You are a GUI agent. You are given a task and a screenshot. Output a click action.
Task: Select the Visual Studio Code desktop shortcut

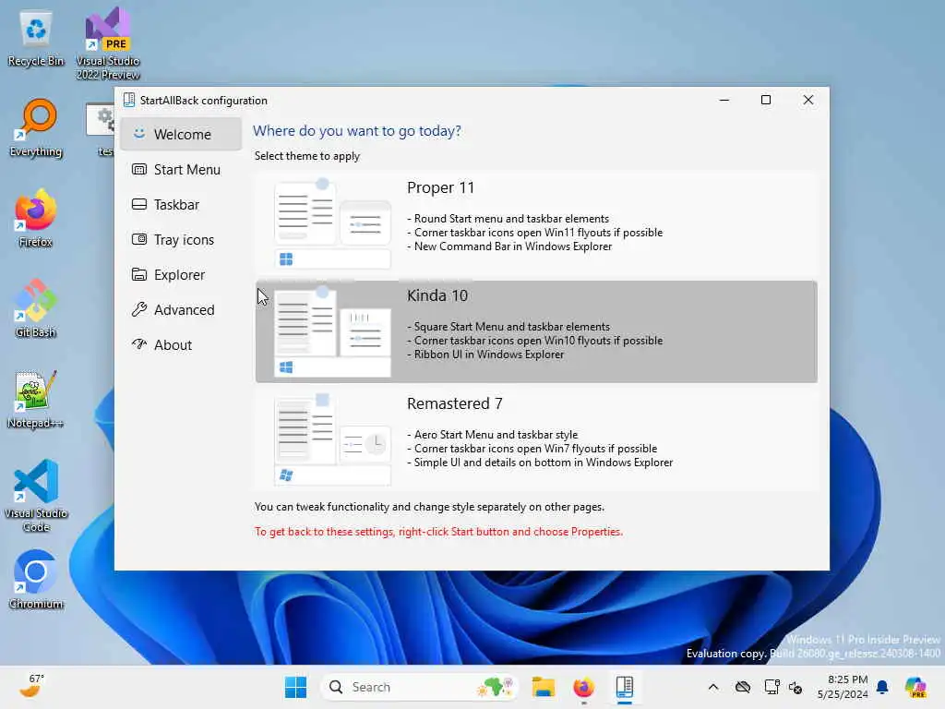point(36,496)
